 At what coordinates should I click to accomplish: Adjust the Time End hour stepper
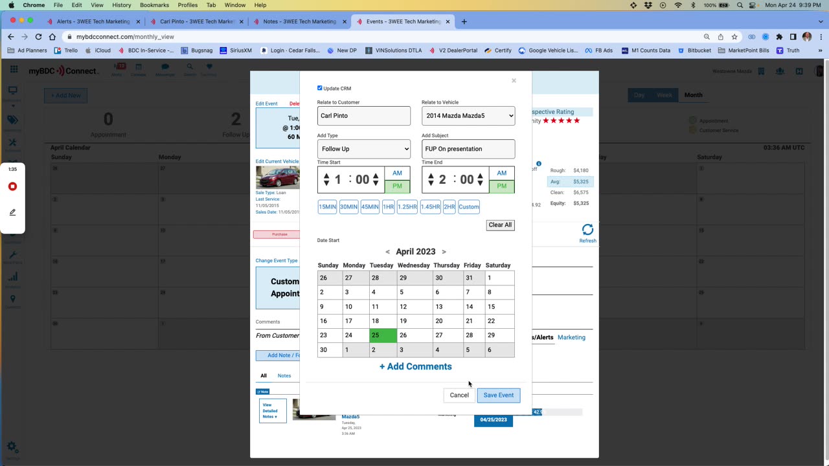point(431,179)
